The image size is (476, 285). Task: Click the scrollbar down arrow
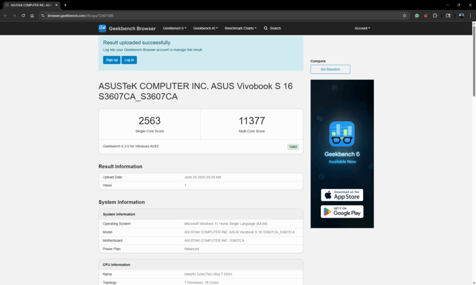[x=474, y=282]
